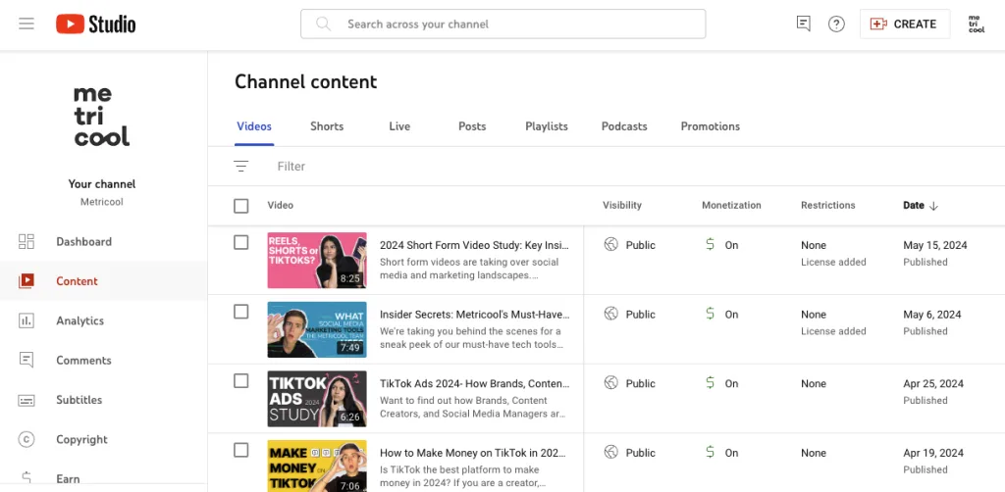Switch to the Podcasts tab
Image resolution: width=1005 pixels, height=492 pixels.
point(624,126)
